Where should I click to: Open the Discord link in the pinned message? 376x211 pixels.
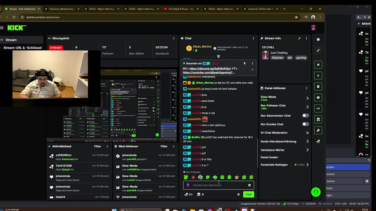pos(210,69)
